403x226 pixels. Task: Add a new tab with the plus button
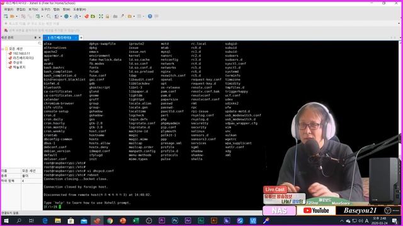pyautogui.click(x=81, y=38)
